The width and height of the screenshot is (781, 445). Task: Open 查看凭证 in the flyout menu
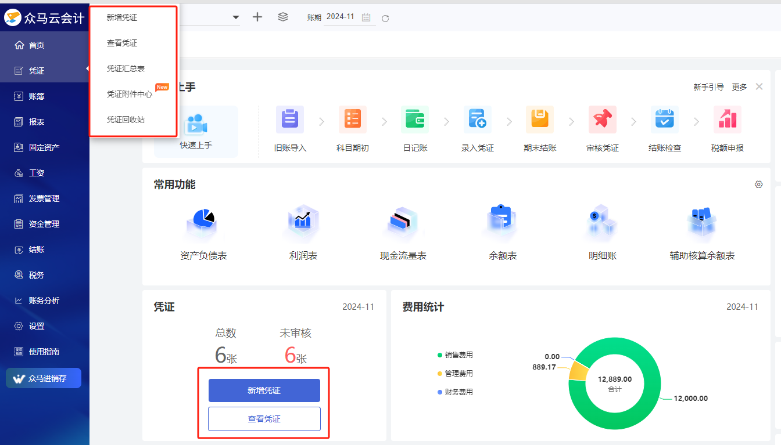tap(122, 43)
